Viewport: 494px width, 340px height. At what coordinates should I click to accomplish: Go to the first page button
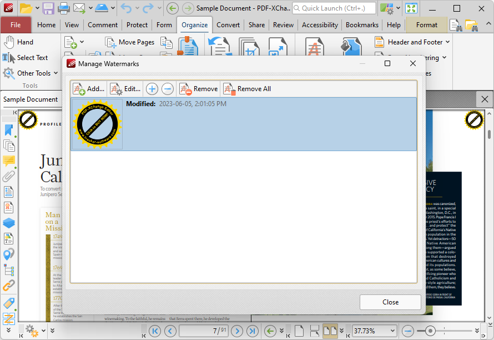tap(155, 331)
